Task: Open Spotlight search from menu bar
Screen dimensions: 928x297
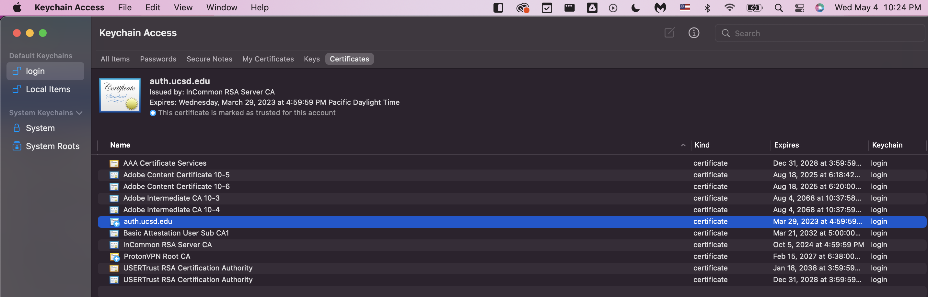Action: click(779, 7)
